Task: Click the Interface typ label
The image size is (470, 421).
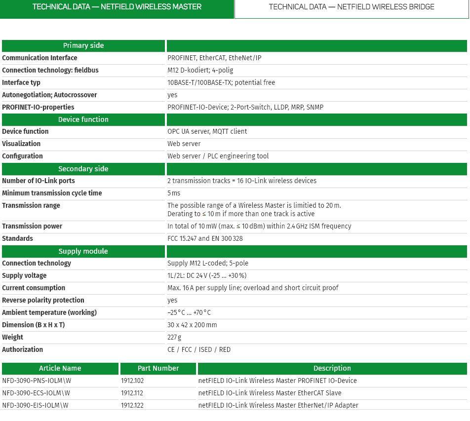Action: pyautogui.click(x=21, y=82)
